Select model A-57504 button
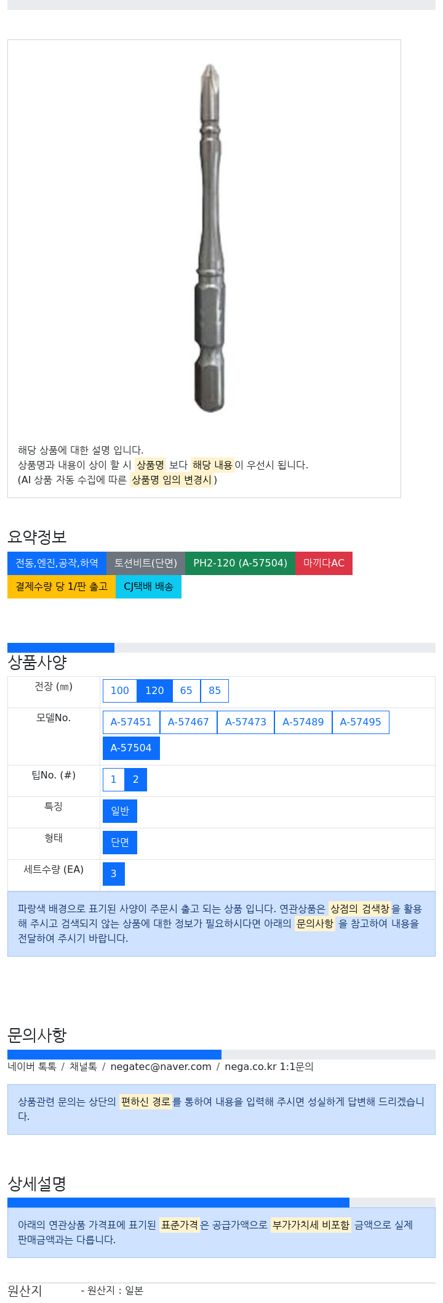This screenshot has height=1303, width=443. coord(131,748)
